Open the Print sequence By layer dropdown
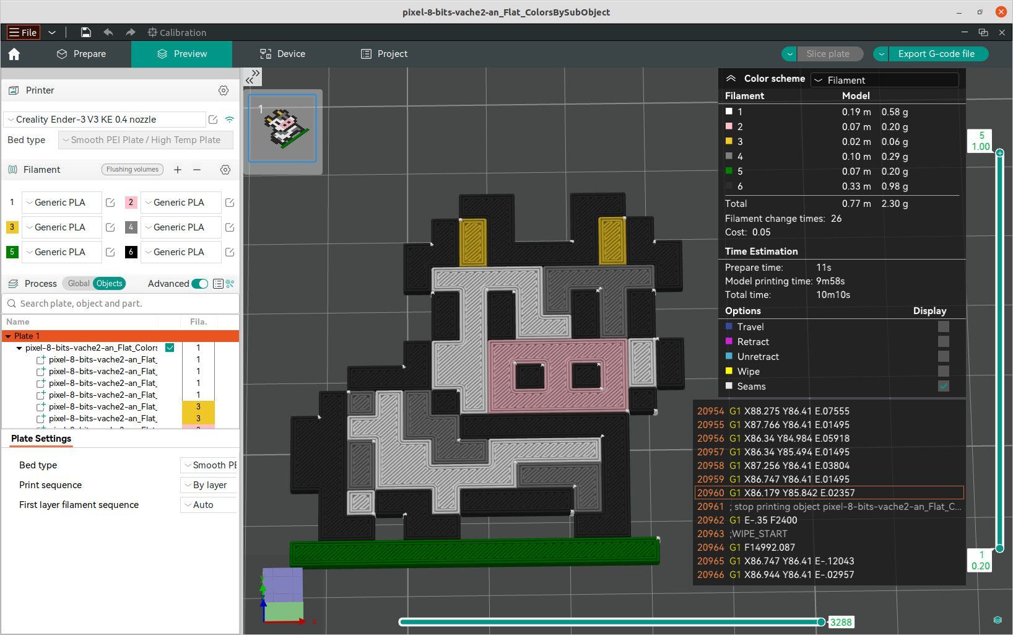This screenshot has width=1013, height=635. [x=209, y=485]
